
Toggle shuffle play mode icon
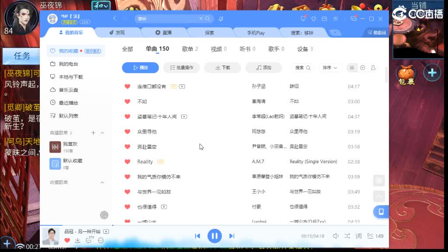tap(347, 236)
